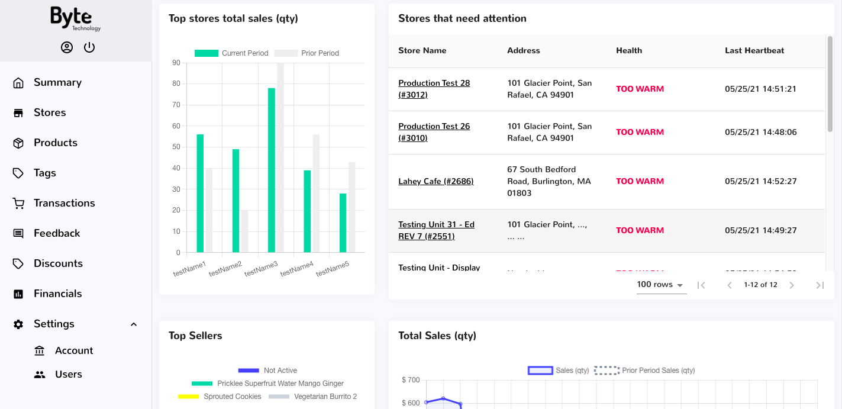Open Lahey Cafe (#2686) store link
This screenshot has height=409, width=842.
click(436, 181)
